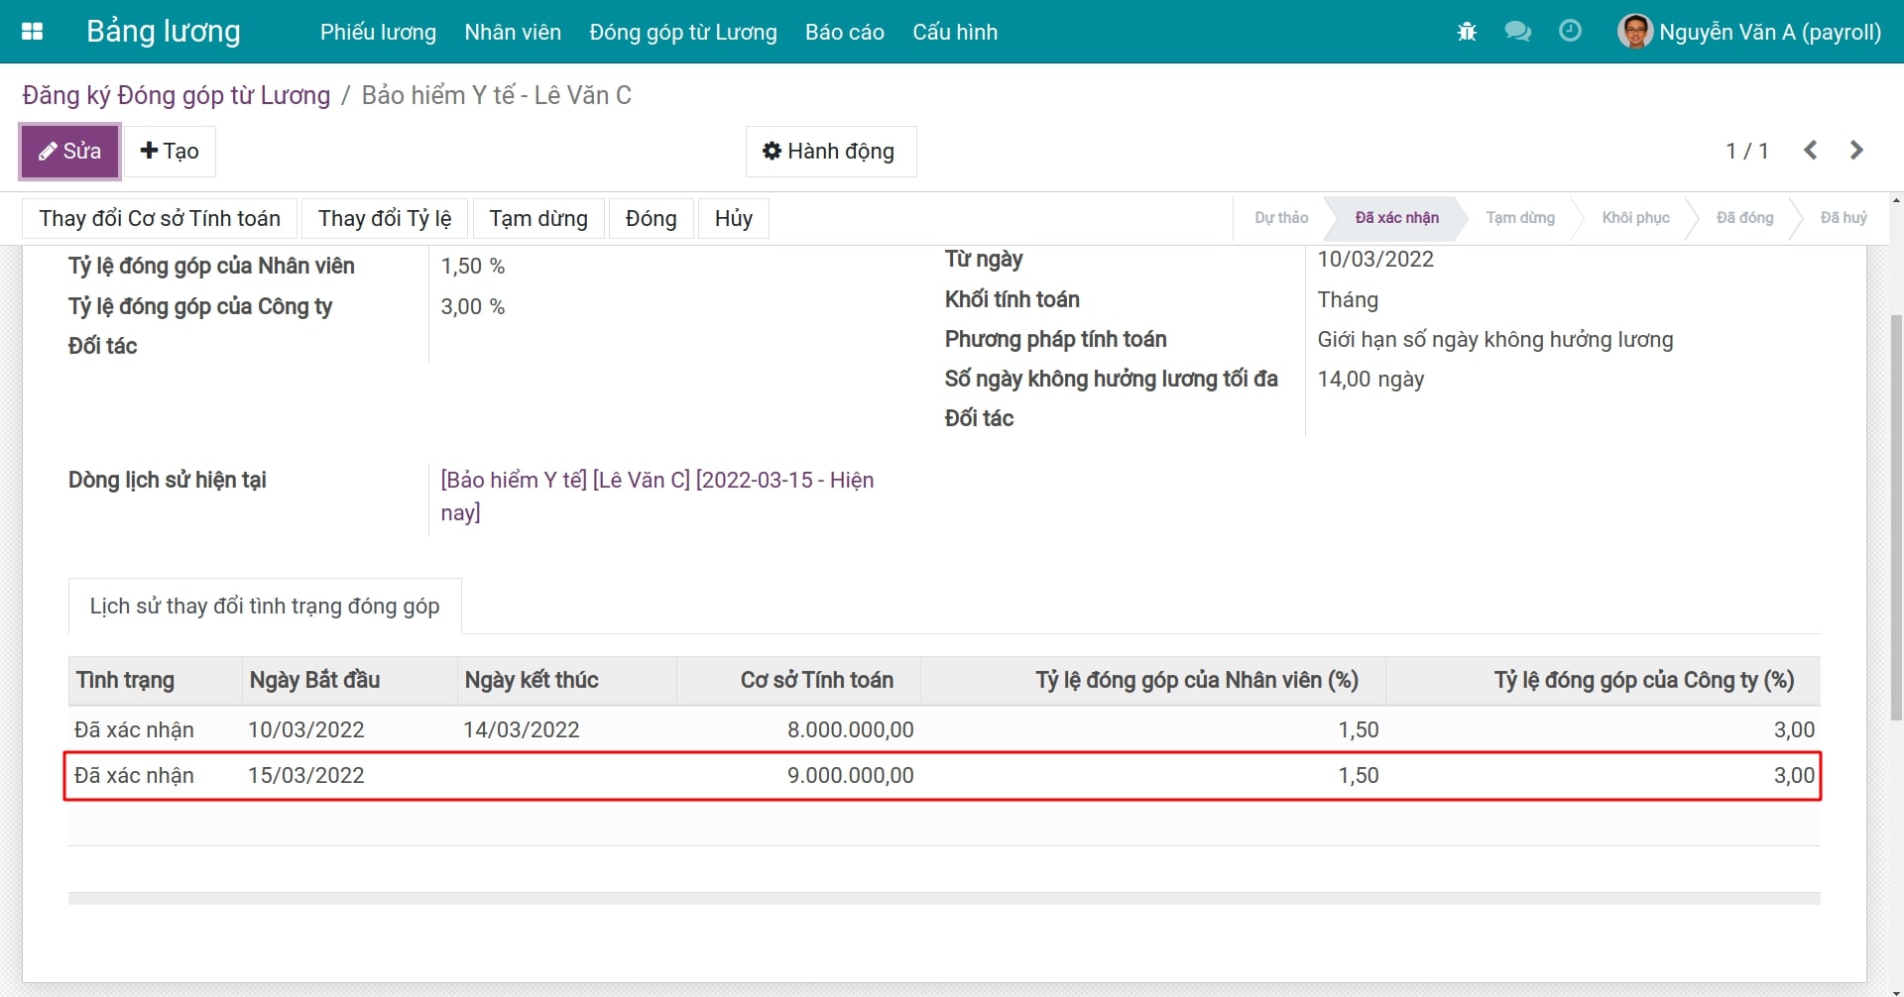The height and width of the screenshot is (997, 1904).
Task: Click the debug bug icon
Action: coord(1467,32)
